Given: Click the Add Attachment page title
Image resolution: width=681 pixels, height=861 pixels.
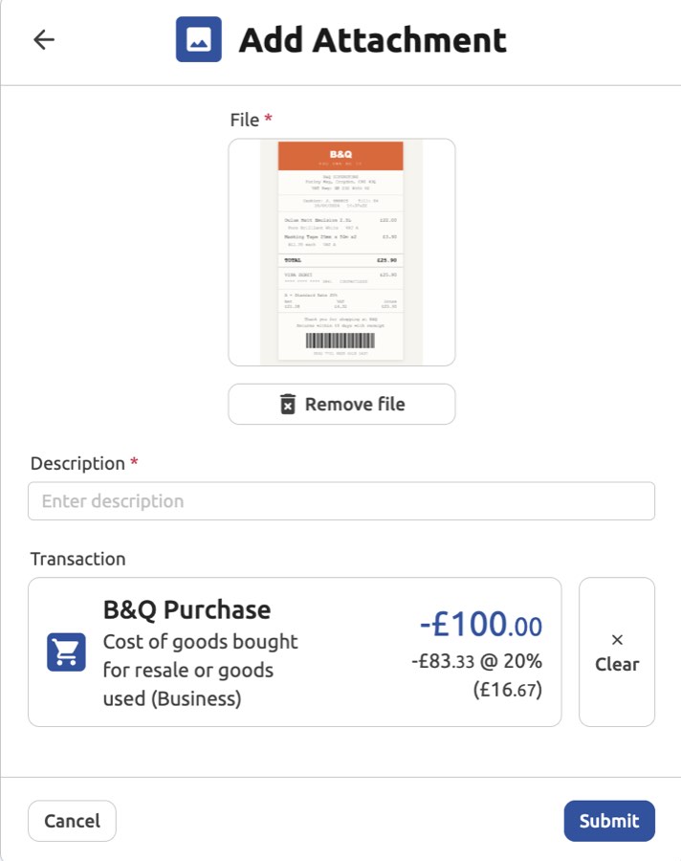Looking at the screenshot, I should tap(372, 40).
